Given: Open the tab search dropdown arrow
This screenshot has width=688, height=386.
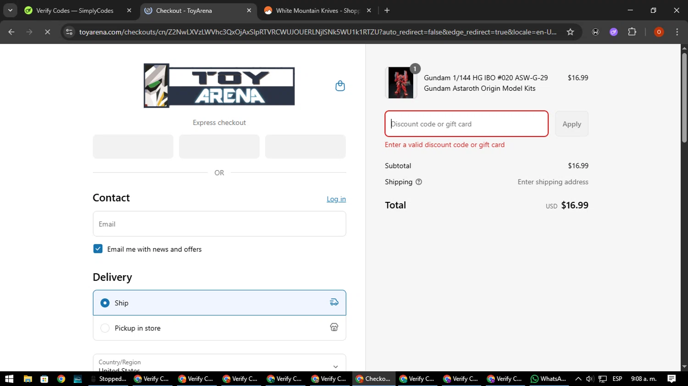Looking at the screenshot, I should click(10, 11).
